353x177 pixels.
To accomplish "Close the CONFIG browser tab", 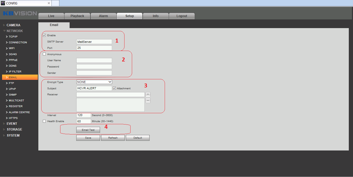I will [49, 3].
